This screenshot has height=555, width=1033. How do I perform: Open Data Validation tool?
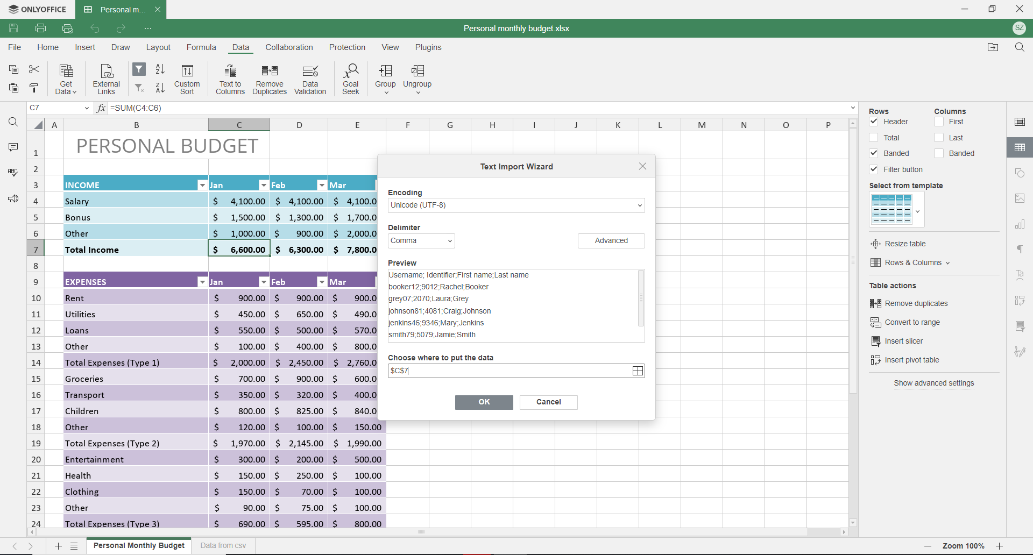310,80
